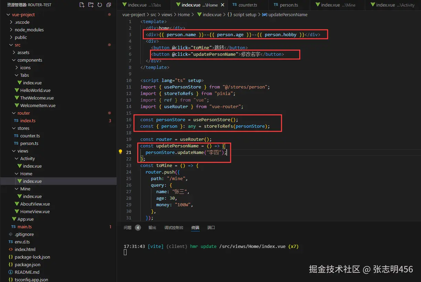This screenshot has width=421, height=282.
Task: Click the git icon beside .gitignore
Action: (x=11, y=234)
